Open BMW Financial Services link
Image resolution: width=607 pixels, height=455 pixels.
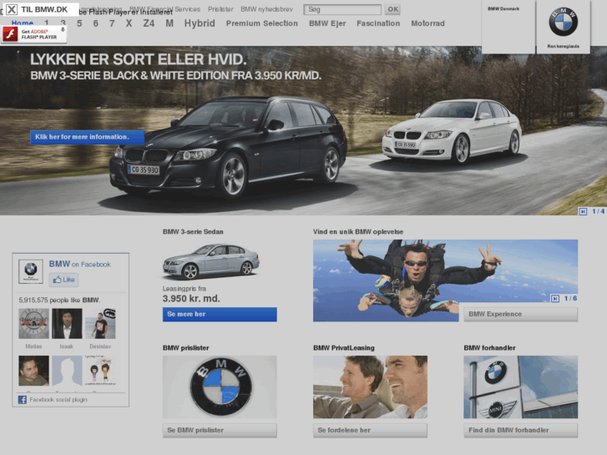164,9
